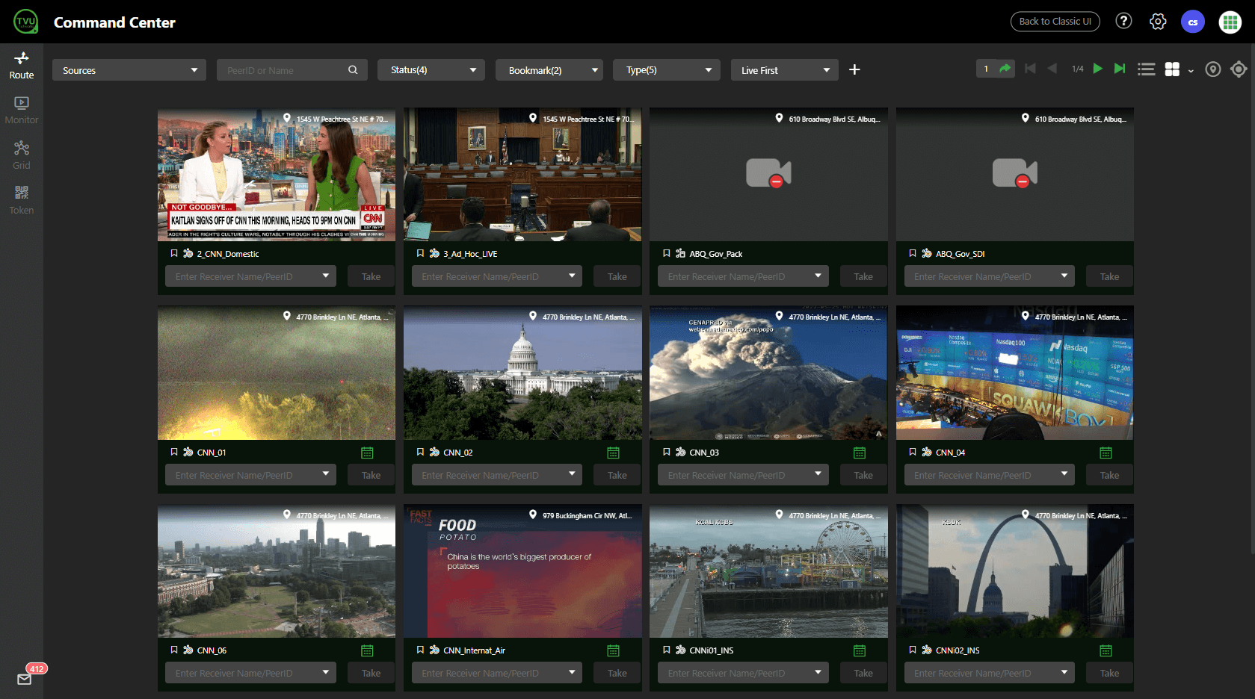Open schedule calendar for CNN_Internat_Air
This screenshot has width=1255, height=699.
pos(614,650)
